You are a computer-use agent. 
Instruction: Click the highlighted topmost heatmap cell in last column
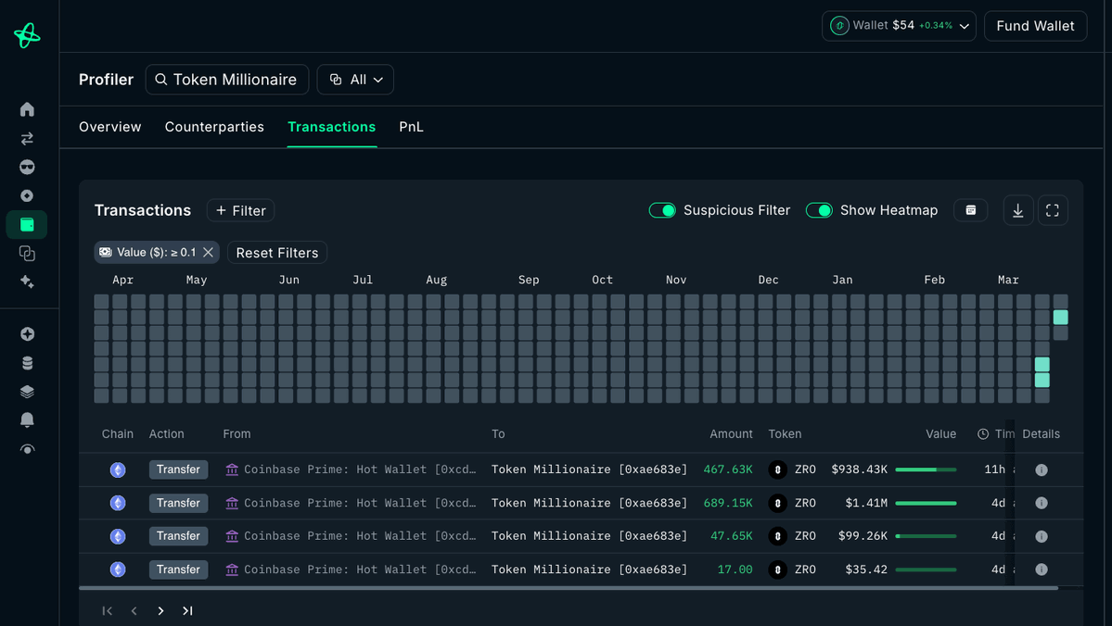tap(1060, 318)
